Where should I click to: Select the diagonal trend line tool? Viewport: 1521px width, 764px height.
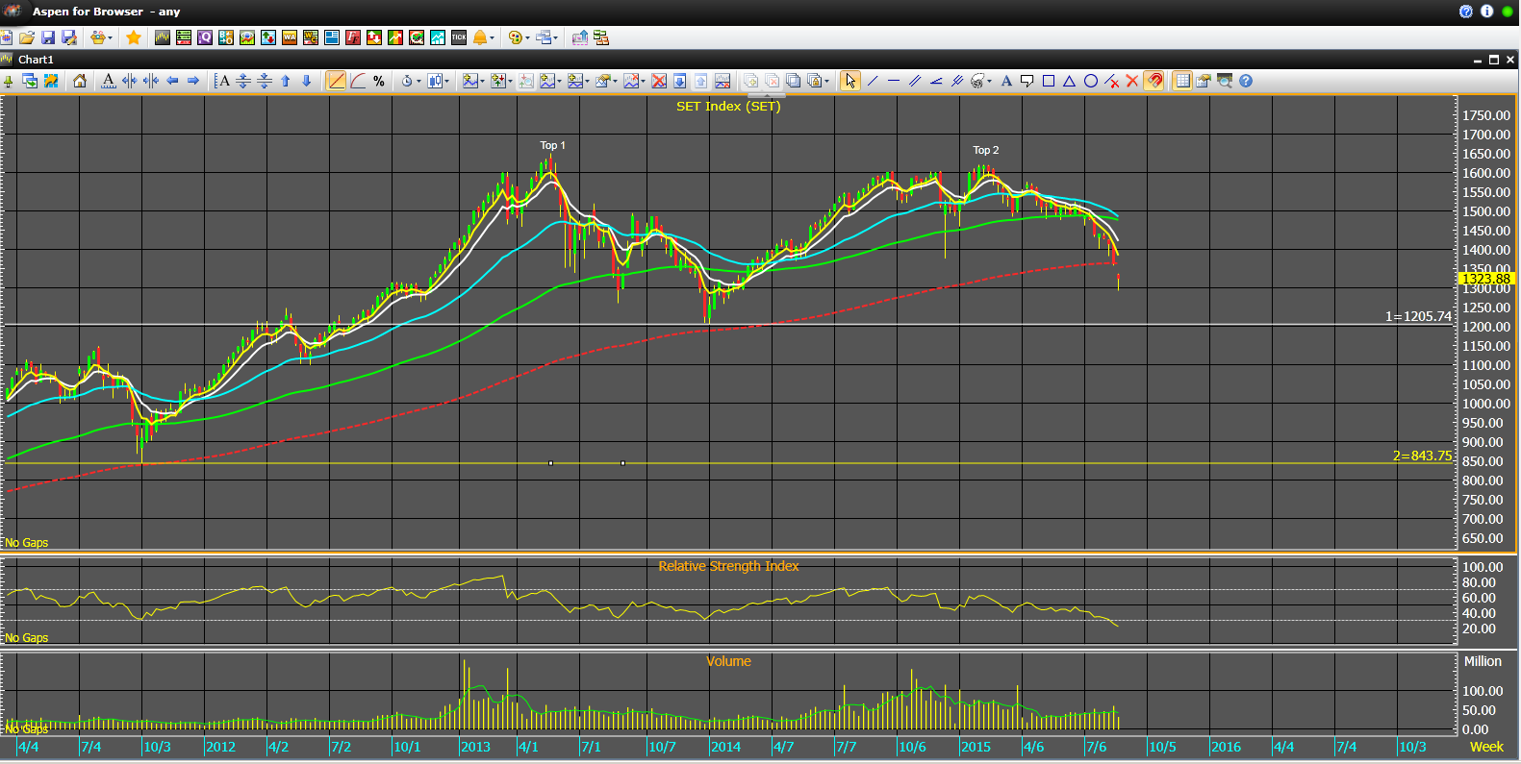click(x=873, y=81)
